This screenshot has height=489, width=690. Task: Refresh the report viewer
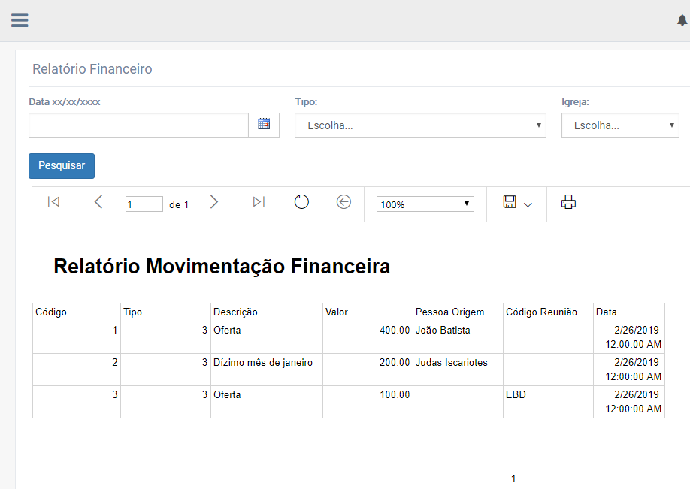click(x=301, y=202)
